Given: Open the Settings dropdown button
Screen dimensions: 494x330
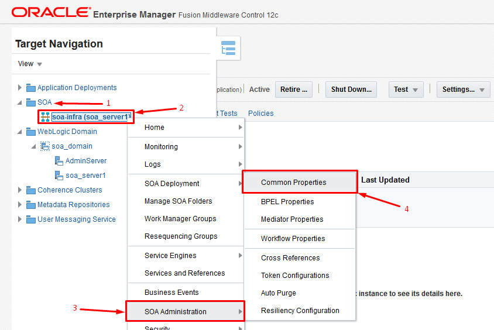Looking at the screenshot, I should click(463, 90).
